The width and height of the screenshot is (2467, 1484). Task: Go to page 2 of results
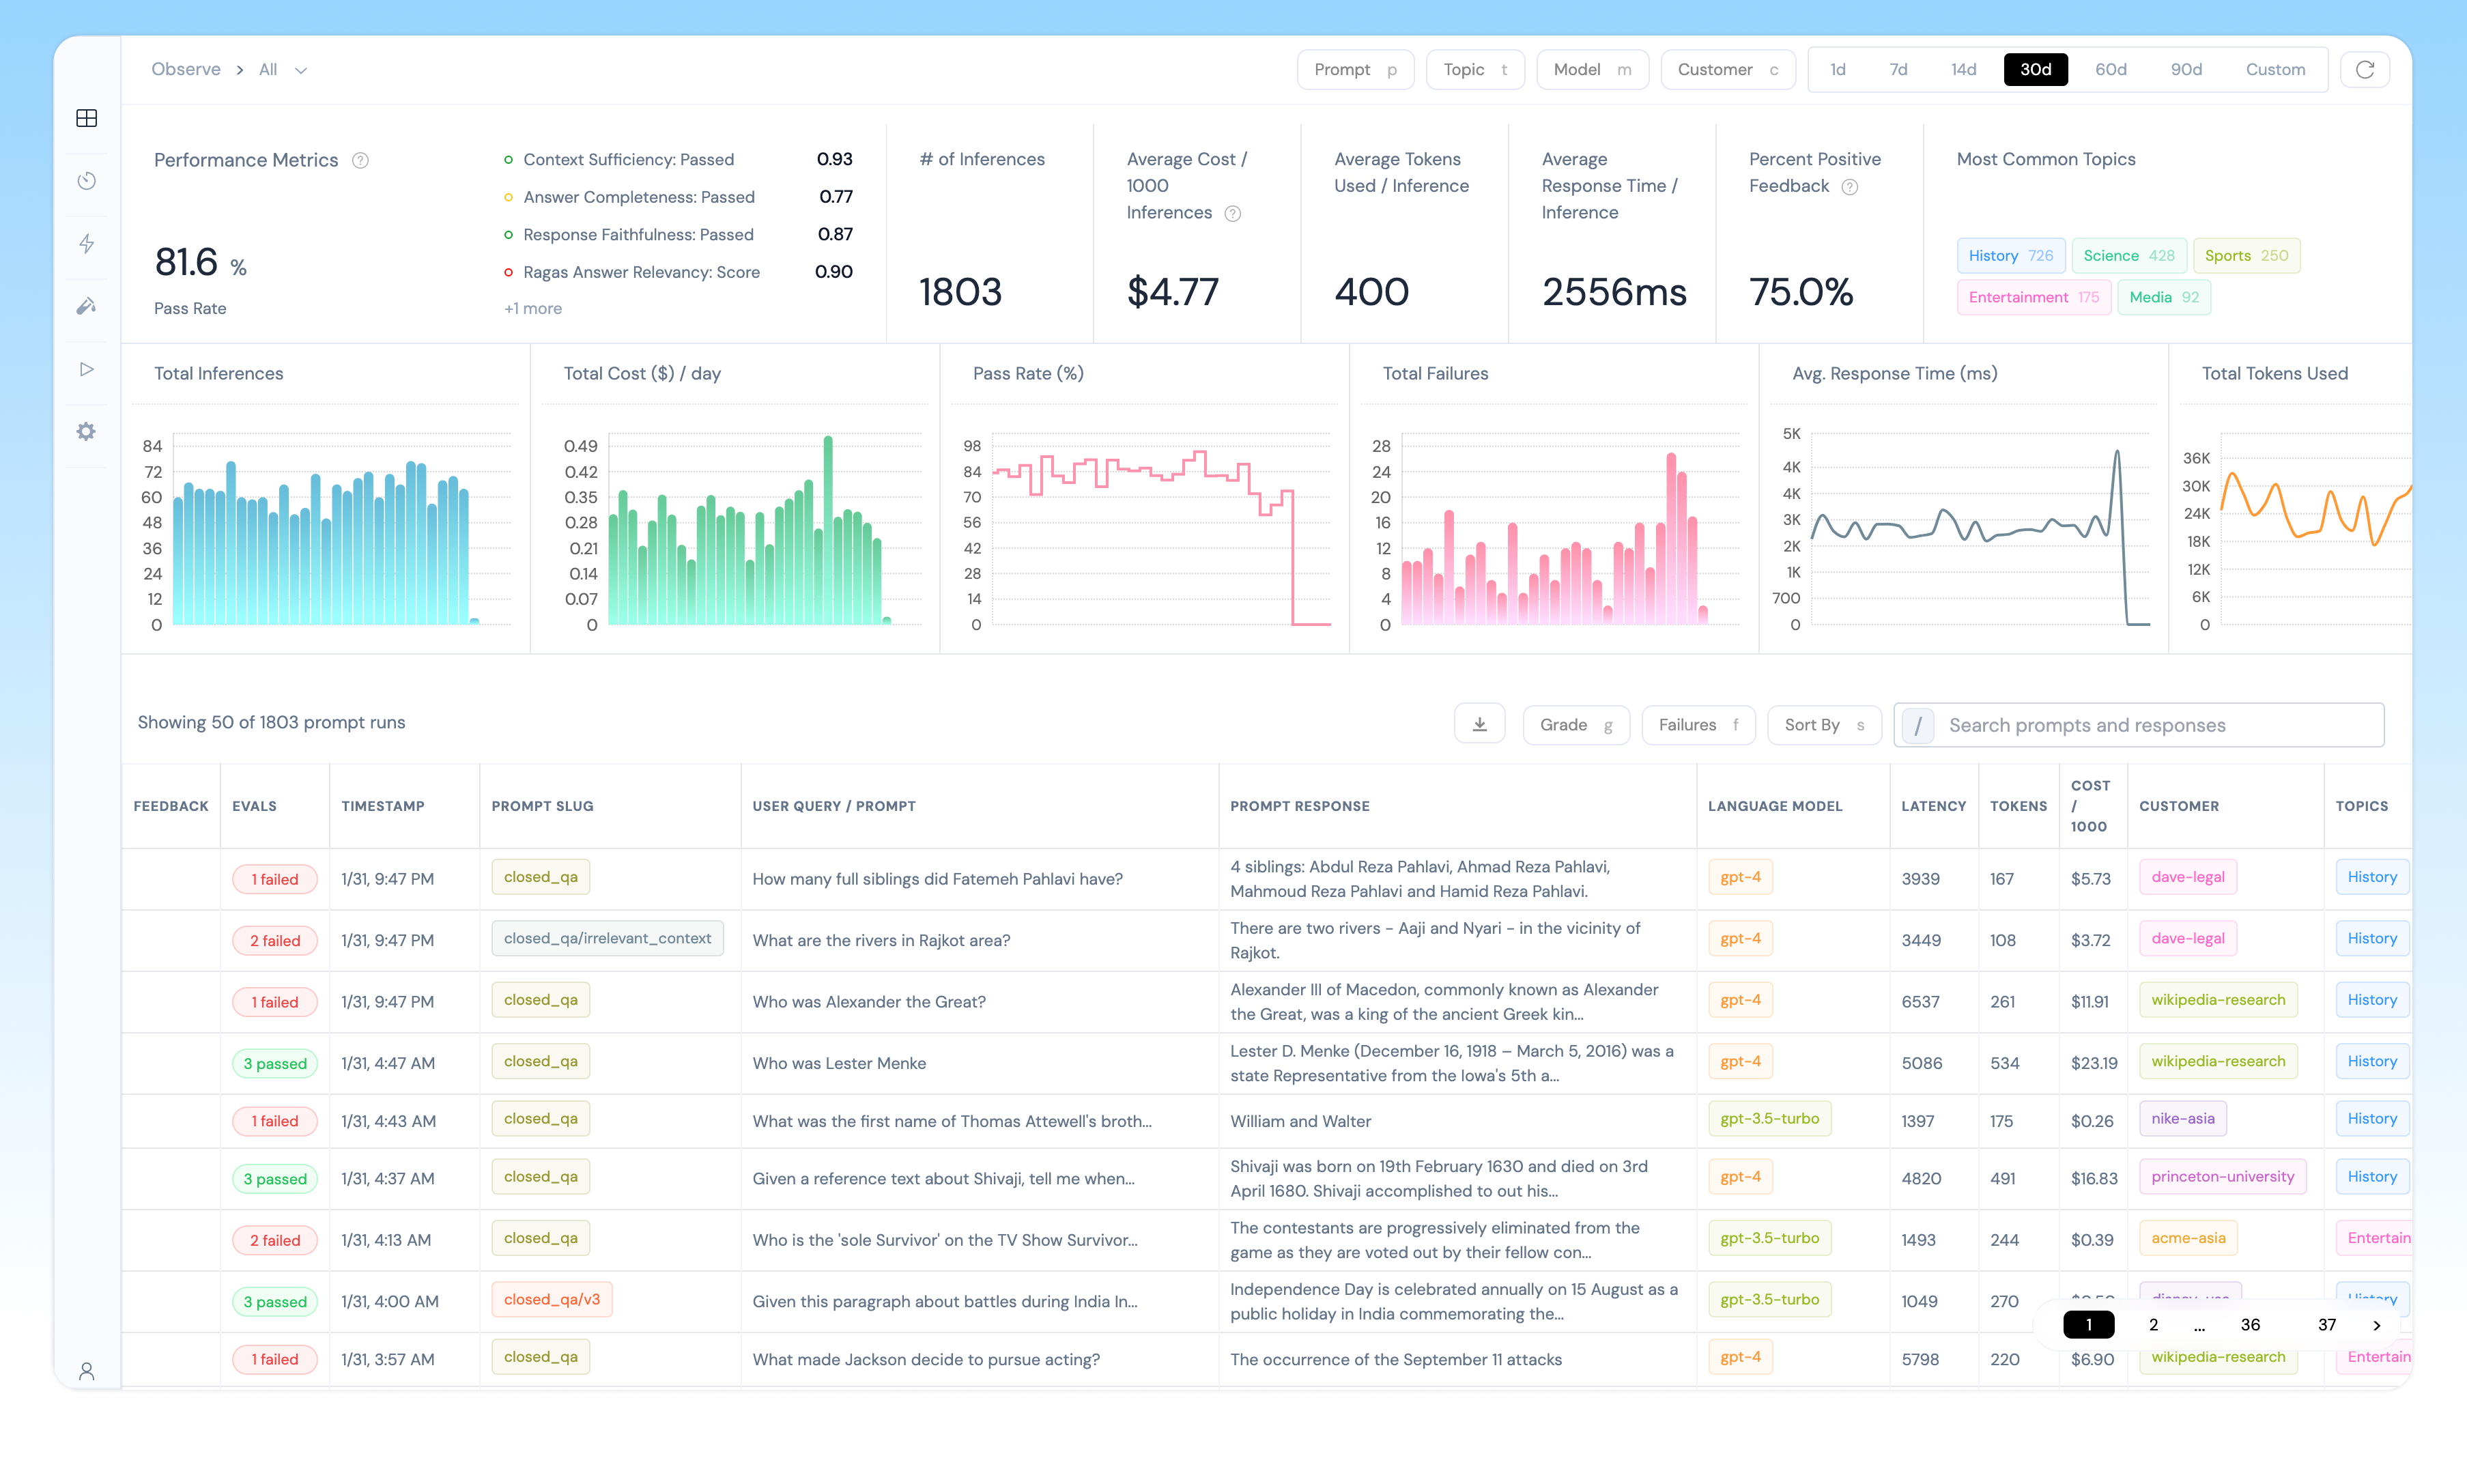(2153, 1324)
